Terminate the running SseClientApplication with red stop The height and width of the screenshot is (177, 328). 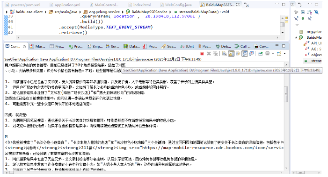pos(202,54)
